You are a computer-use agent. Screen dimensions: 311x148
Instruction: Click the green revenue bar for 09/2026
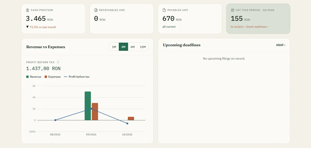[x=88, y=106]
